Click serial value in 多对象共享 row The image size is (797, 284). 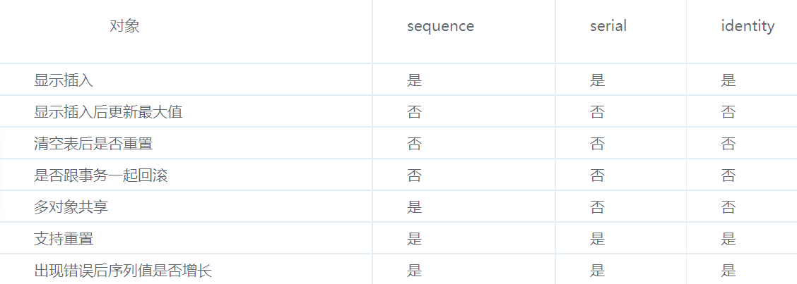coord(598,207)
